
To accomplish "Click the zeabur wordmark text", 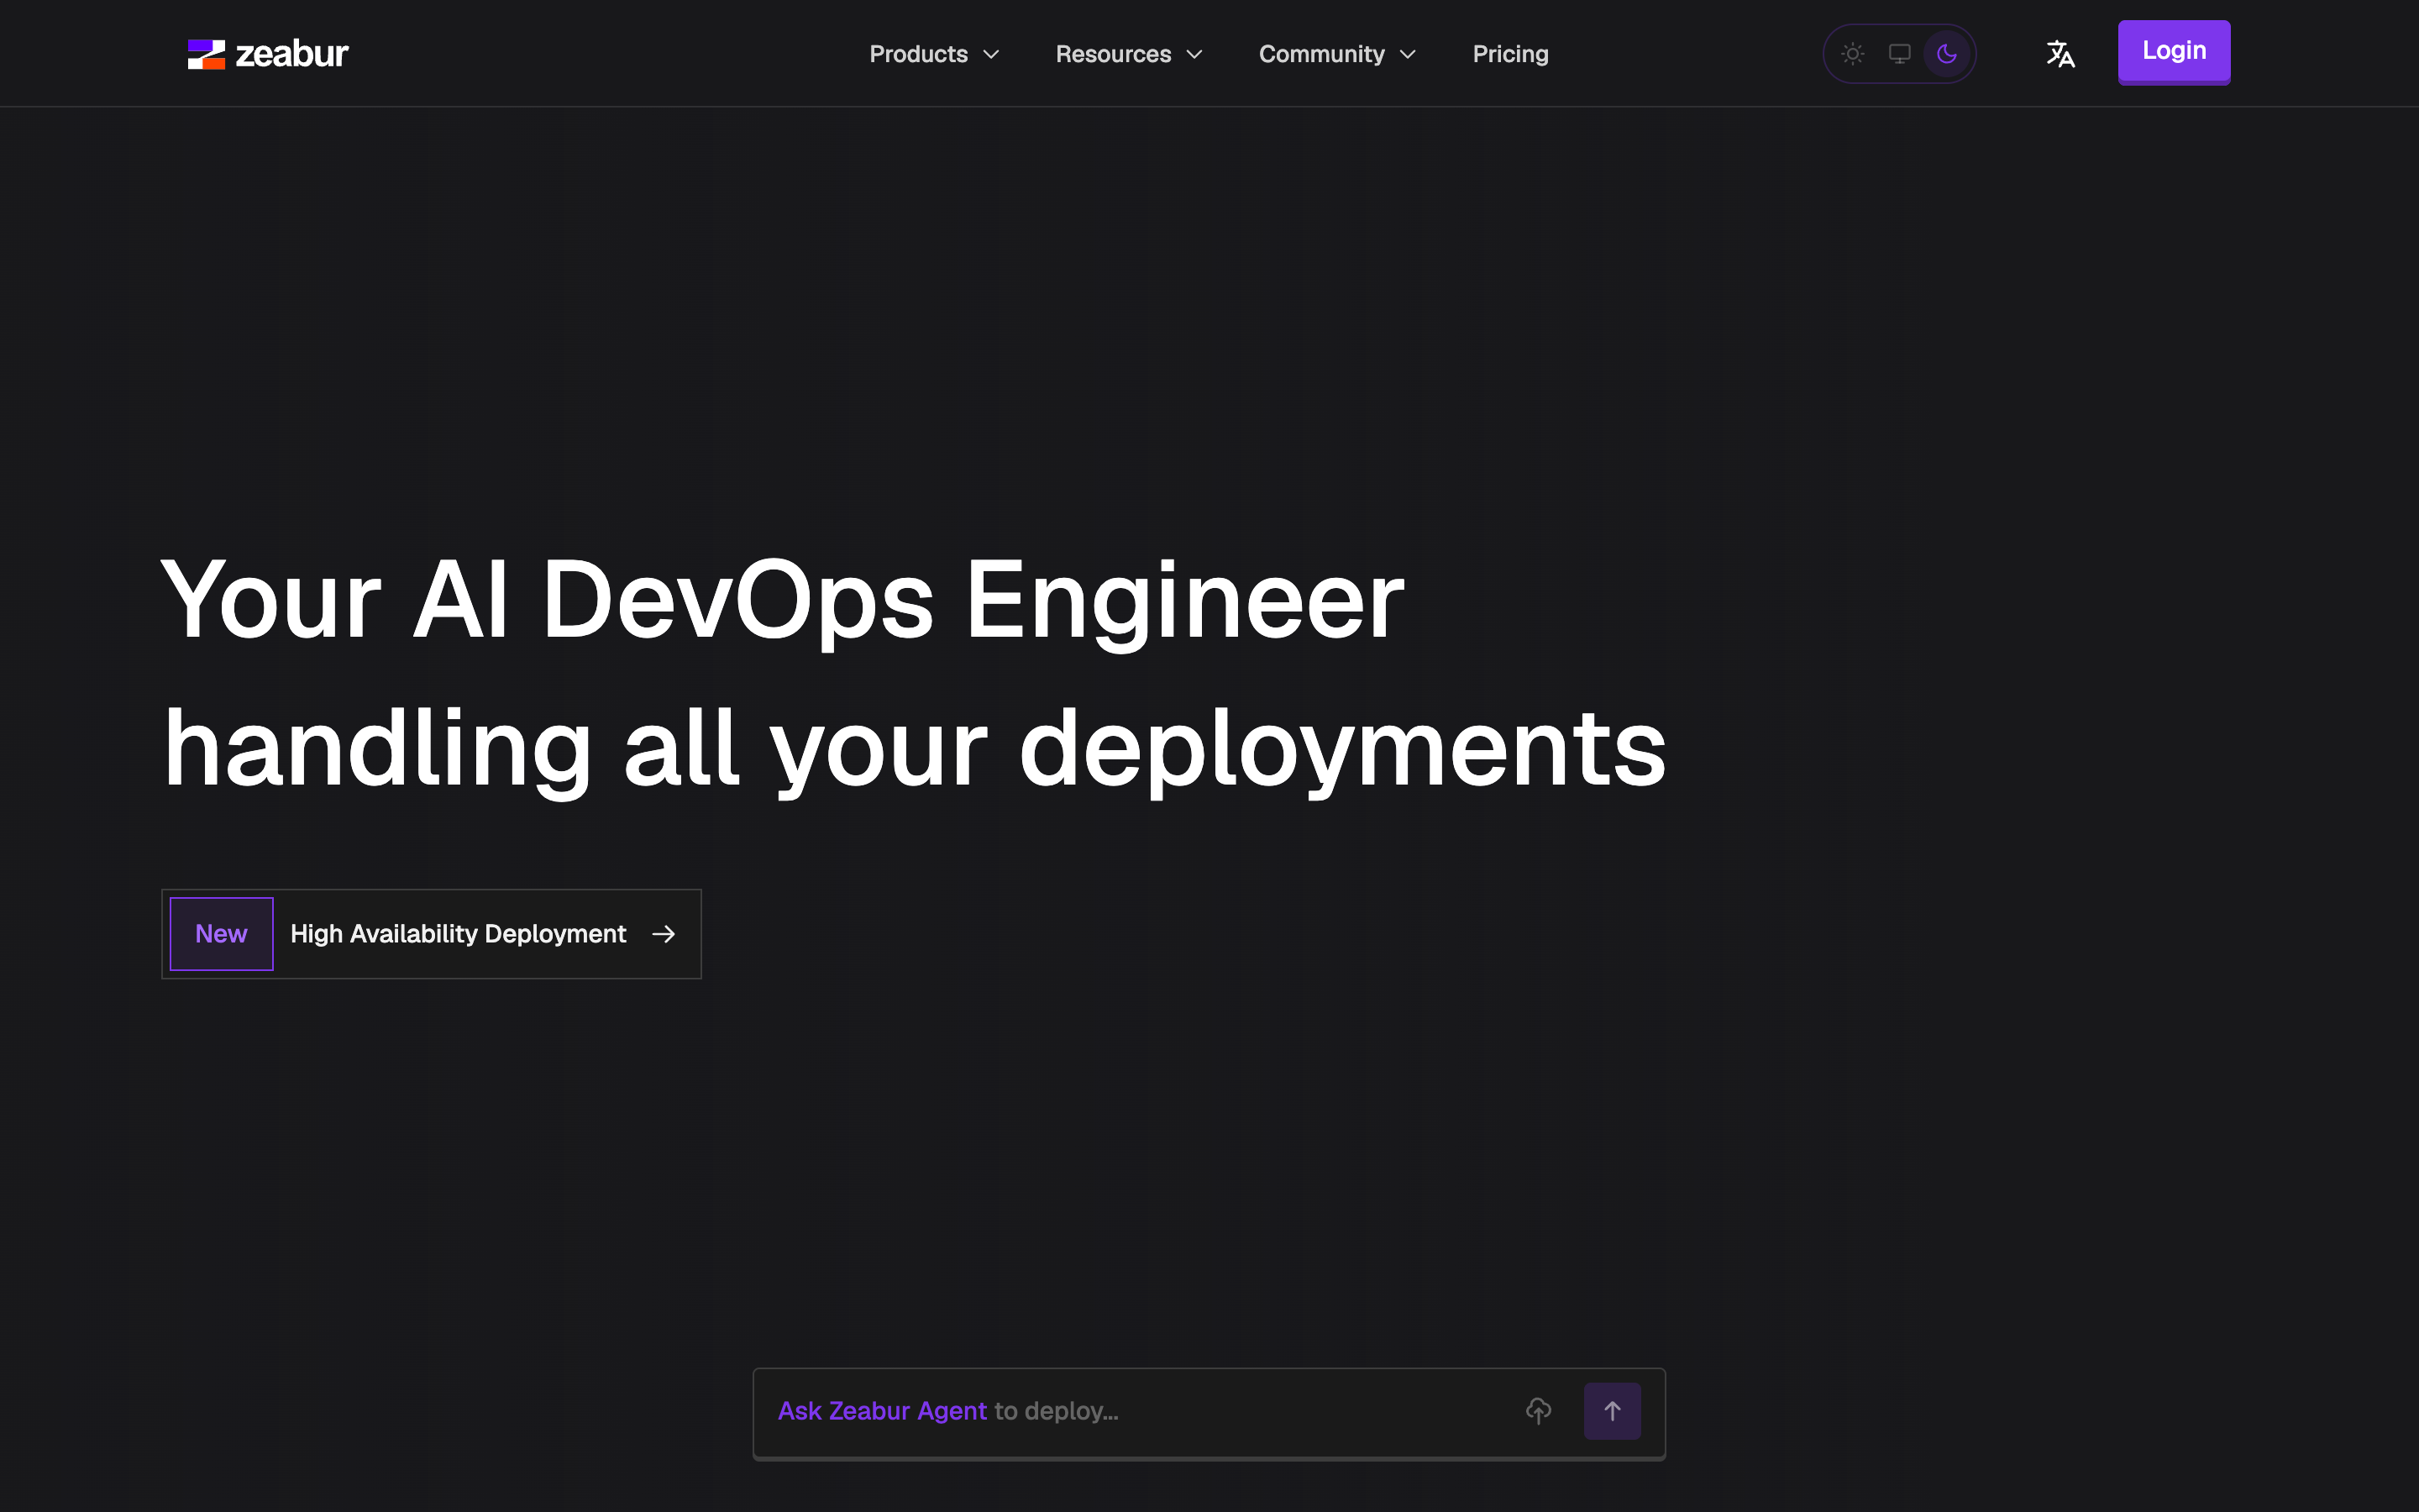I will coord(292,54).
